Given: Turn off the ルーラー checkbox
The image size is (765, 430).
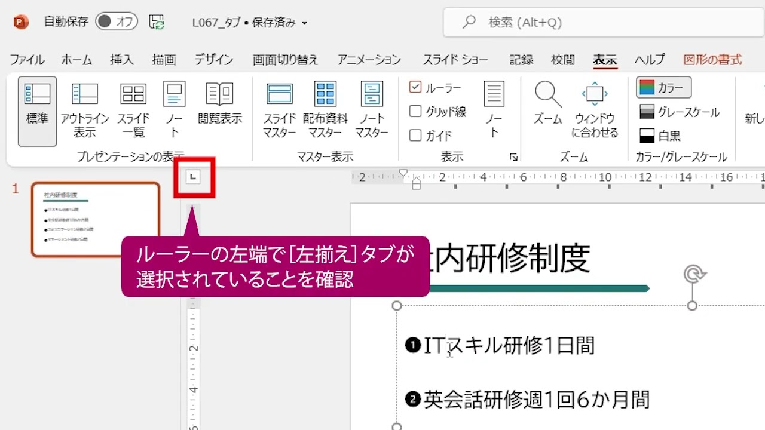Looking at the screenshot, I should (415, 87).
